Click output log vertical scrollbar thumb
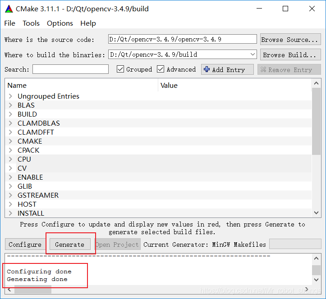 click(x=317, y=270)
